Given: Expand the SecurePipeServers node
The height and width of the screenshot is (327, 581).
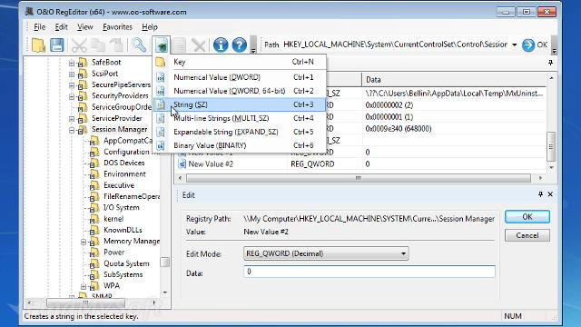Looking at the screenshot, I should [72, 85].
